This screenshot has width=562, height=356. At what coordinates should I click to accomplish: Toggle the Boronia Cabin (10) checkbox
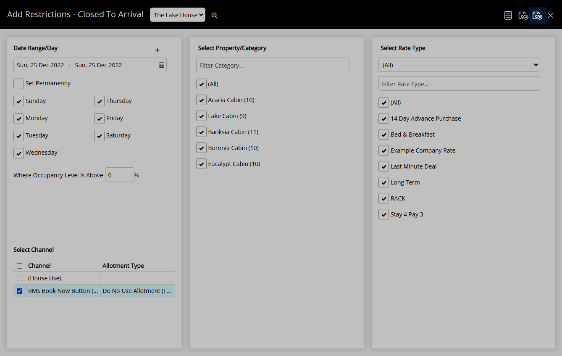(x=201, y=148)
